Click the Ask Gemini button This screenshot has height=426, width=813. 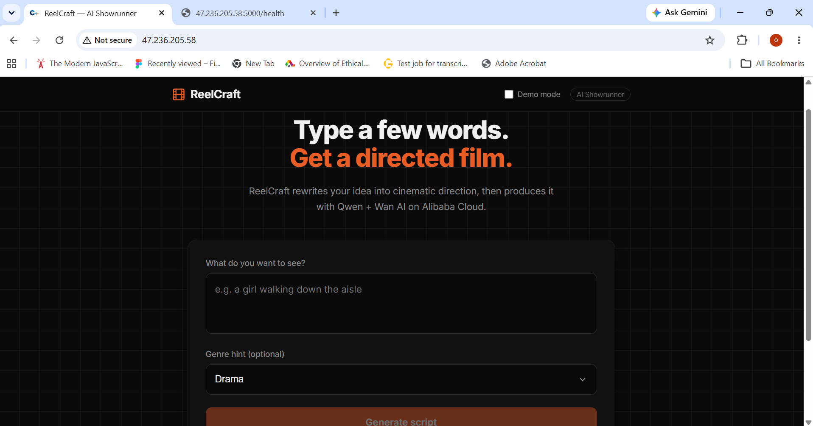(680, 13)
